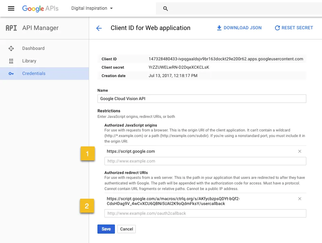Click the blue back arrow to credentials list
Screen dimensions: 322x243
point(99,28)
